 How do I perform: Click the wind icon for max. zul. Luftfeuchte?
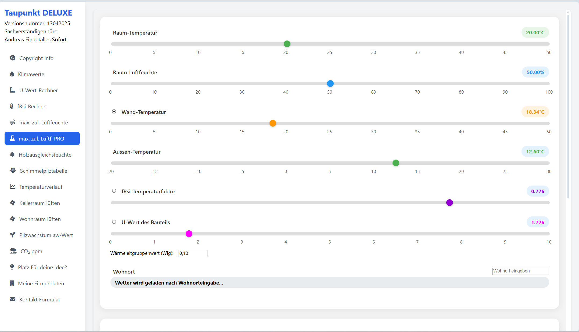point(13,122)
